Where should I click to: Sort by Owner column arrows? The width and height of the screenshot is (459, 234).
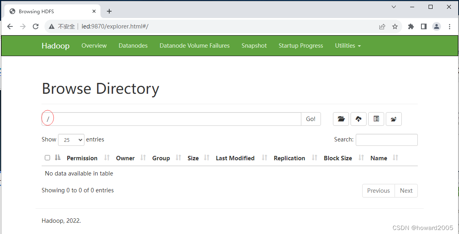(143, 158)
